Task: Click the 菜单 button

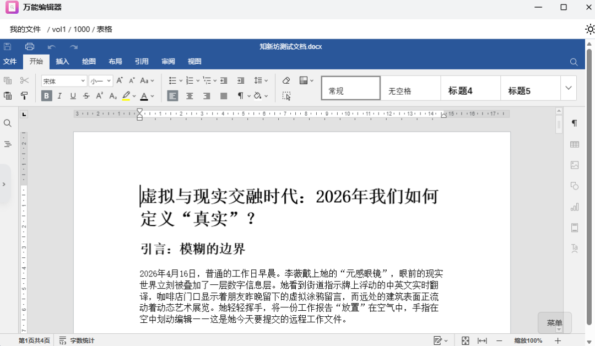Action: (554, 322)
